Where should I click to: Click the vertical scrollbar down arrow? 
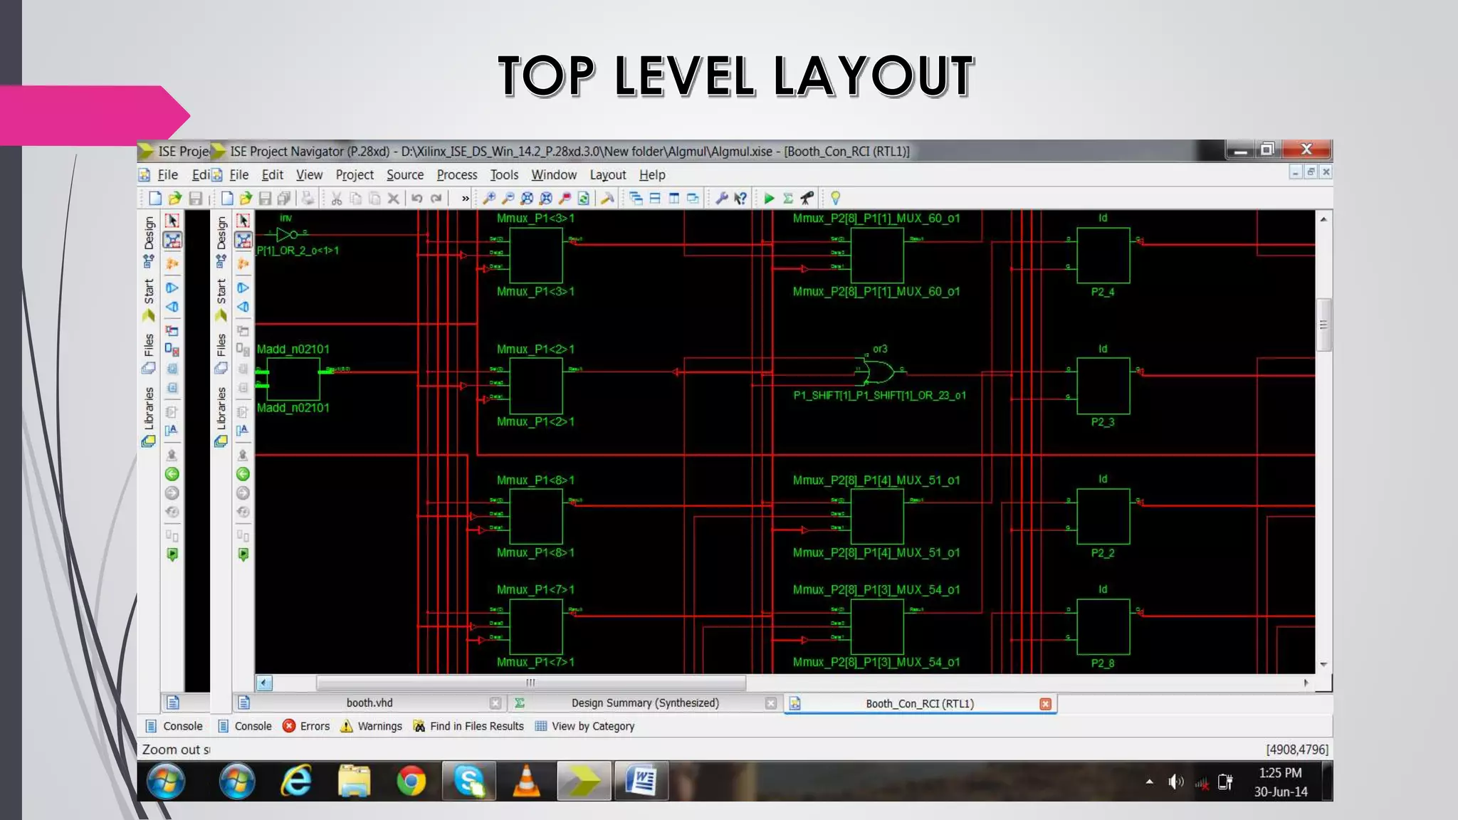pyautogui.click(x=1323, y=665)
